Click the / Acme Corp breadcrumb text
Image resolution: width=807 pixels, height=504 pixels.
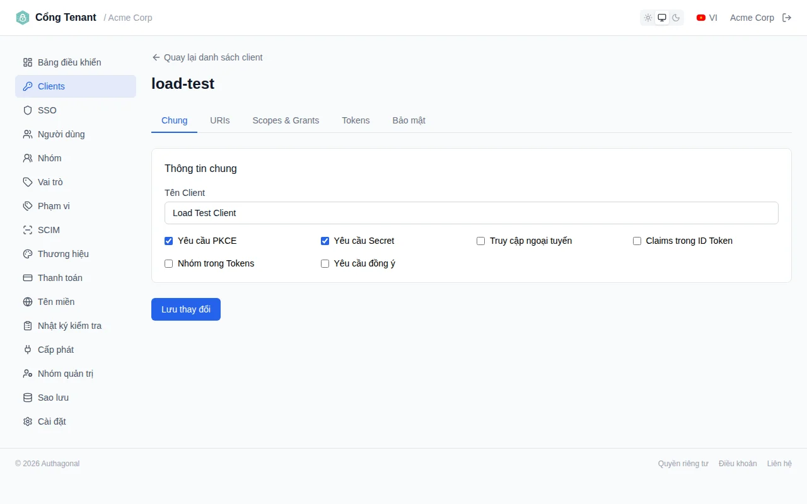click(x=128, y=18)
